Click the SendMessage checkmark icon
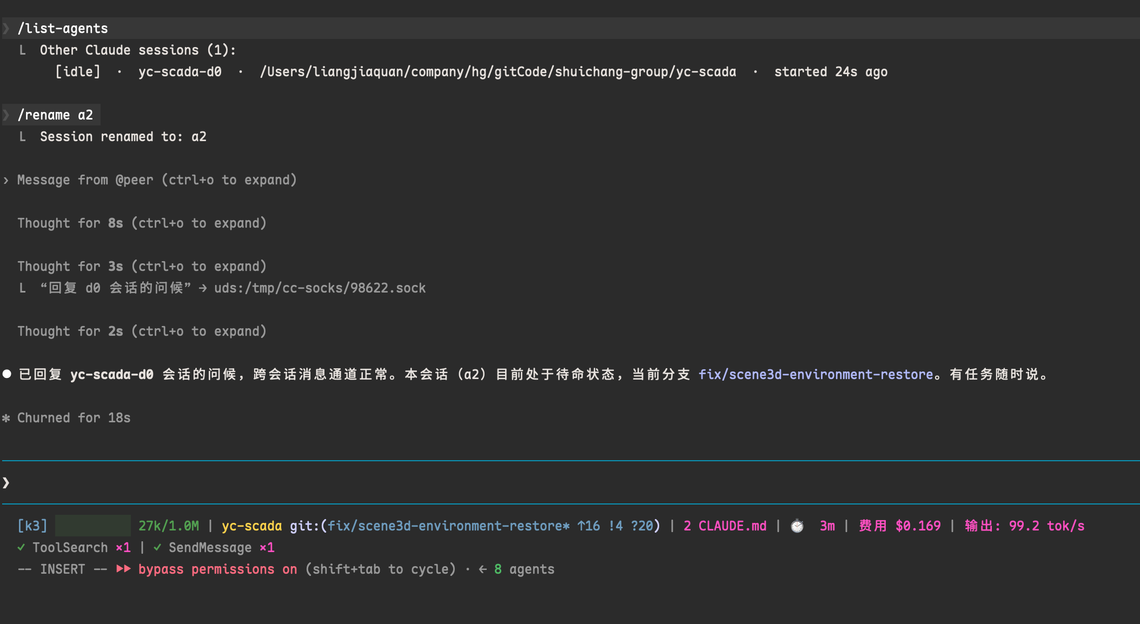Viewport: 1140px width, 624px height. (x=157, y=547)
